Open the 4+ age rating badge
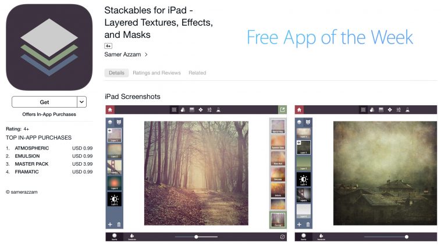441x246 pixels. 108,46
